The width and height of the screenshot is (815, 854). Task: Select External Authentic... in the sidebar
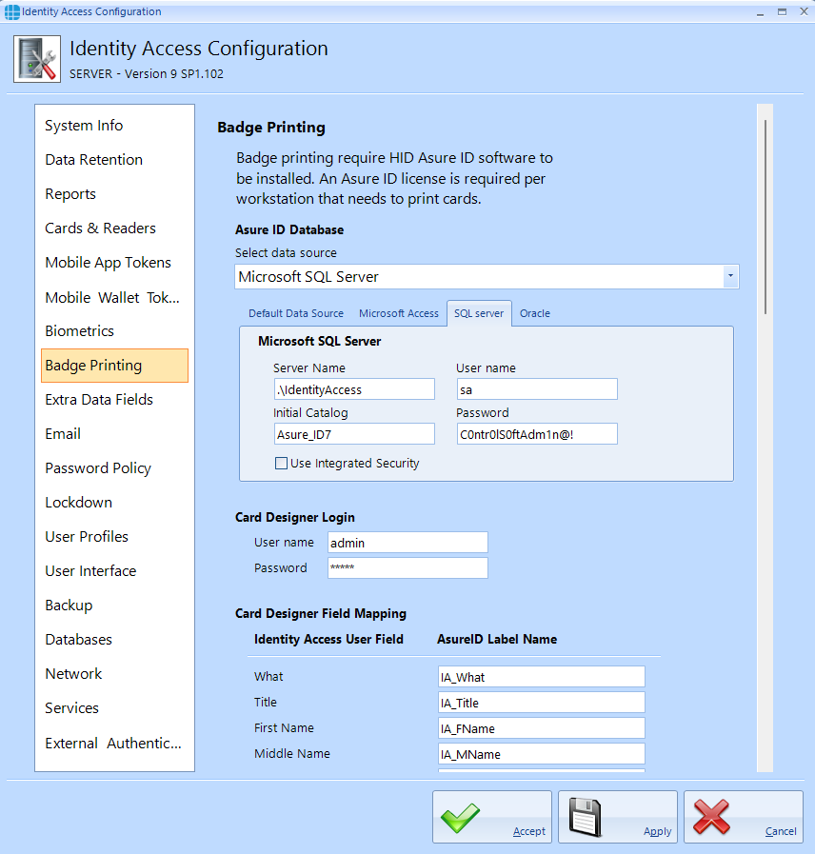click(114, 744)
